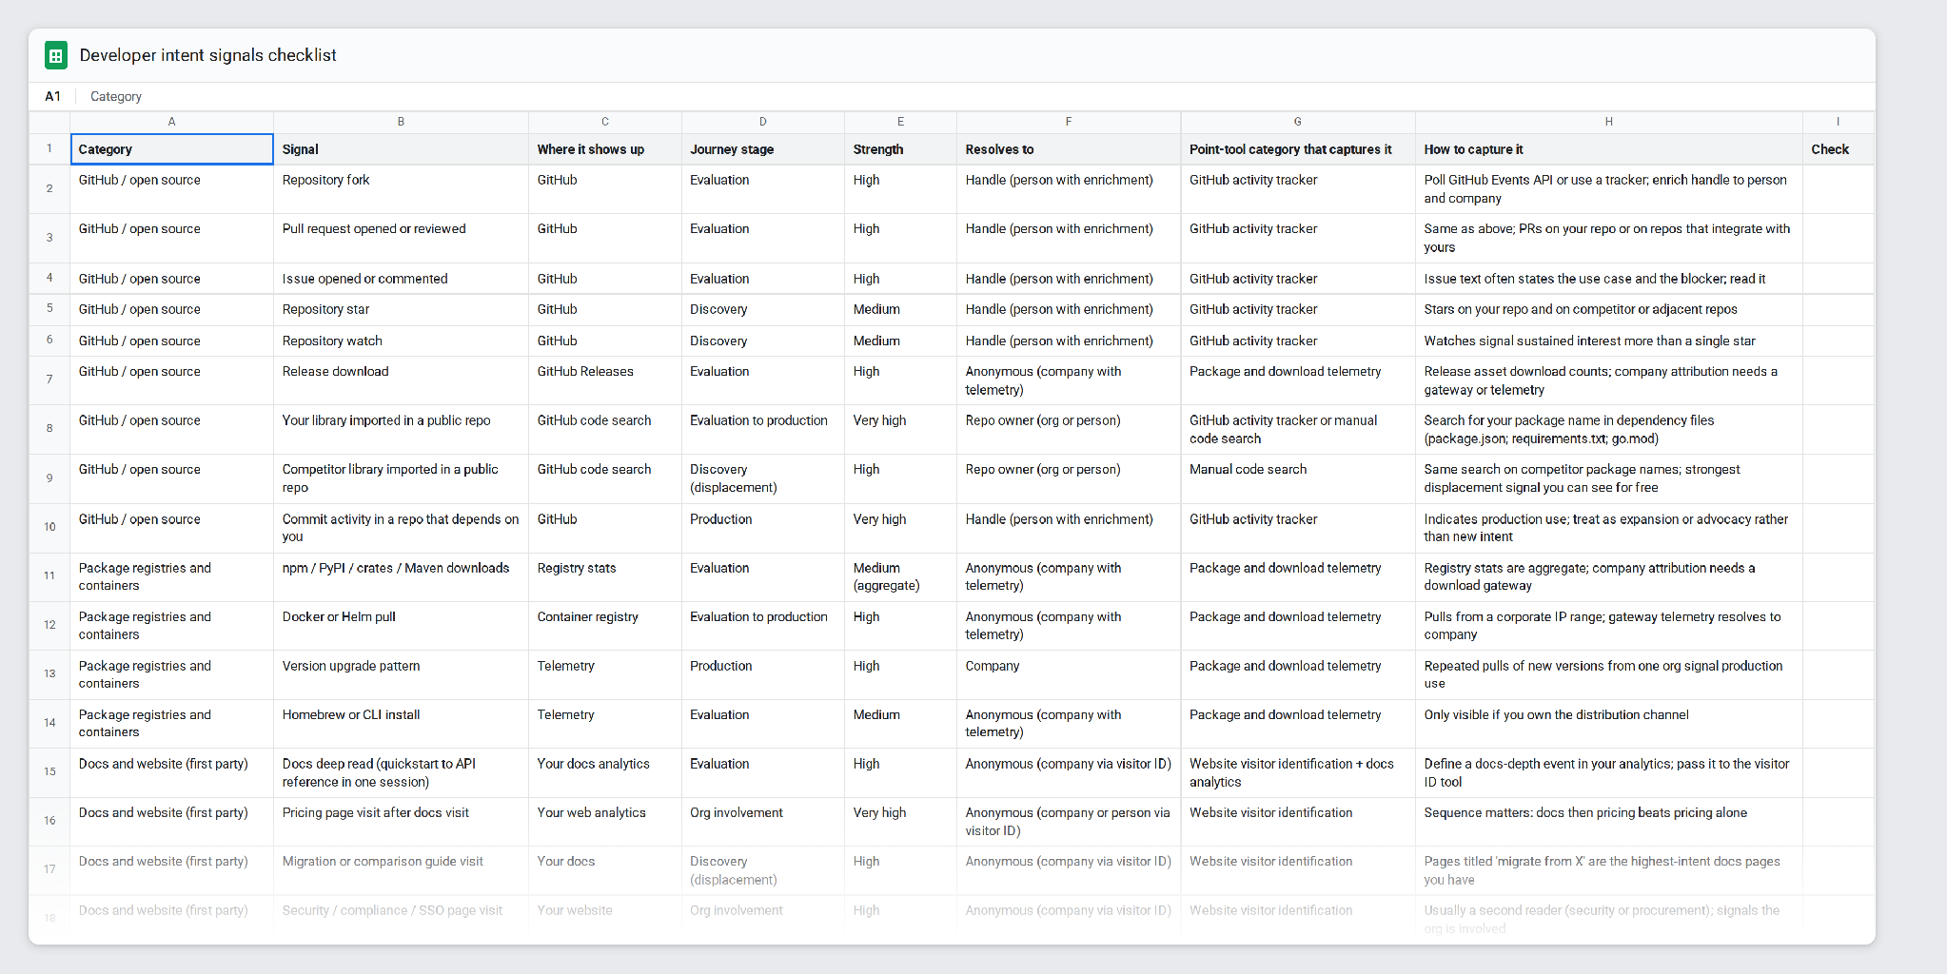Screen dimensions: 1947x974
Task: Click Issue opened or commented cell
Action: (401, 279)
